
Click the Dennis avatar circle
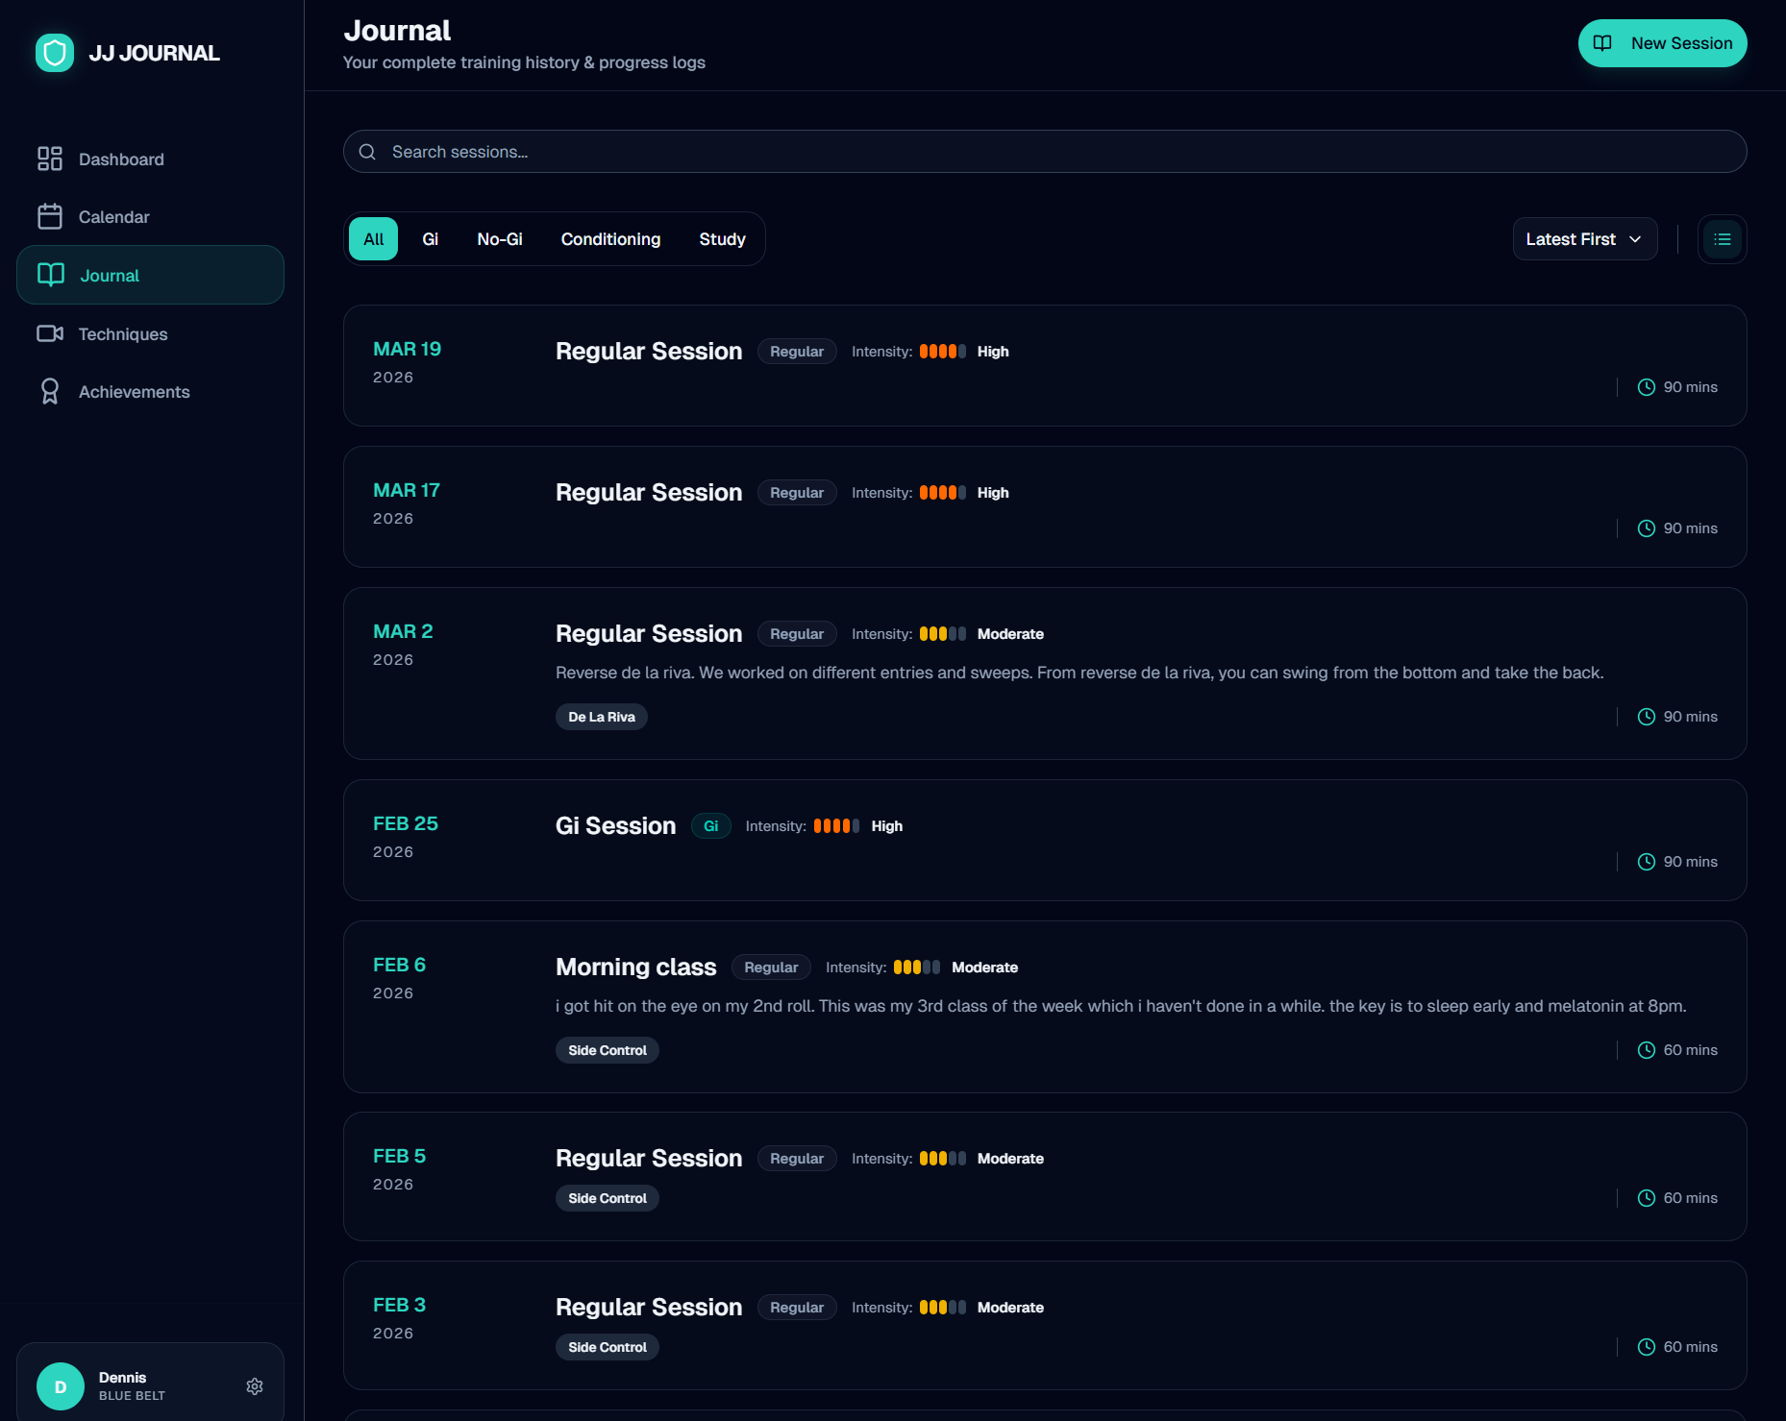[x=61, y=1386]
